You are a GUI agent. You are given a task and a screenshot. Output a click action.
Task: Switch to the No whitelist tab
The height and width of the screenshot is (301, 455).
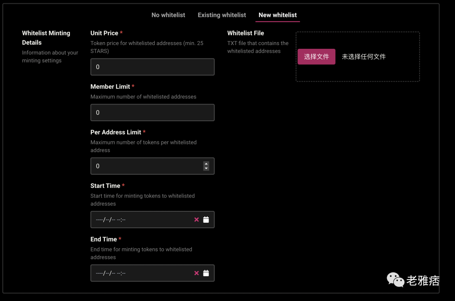[168, 15]
